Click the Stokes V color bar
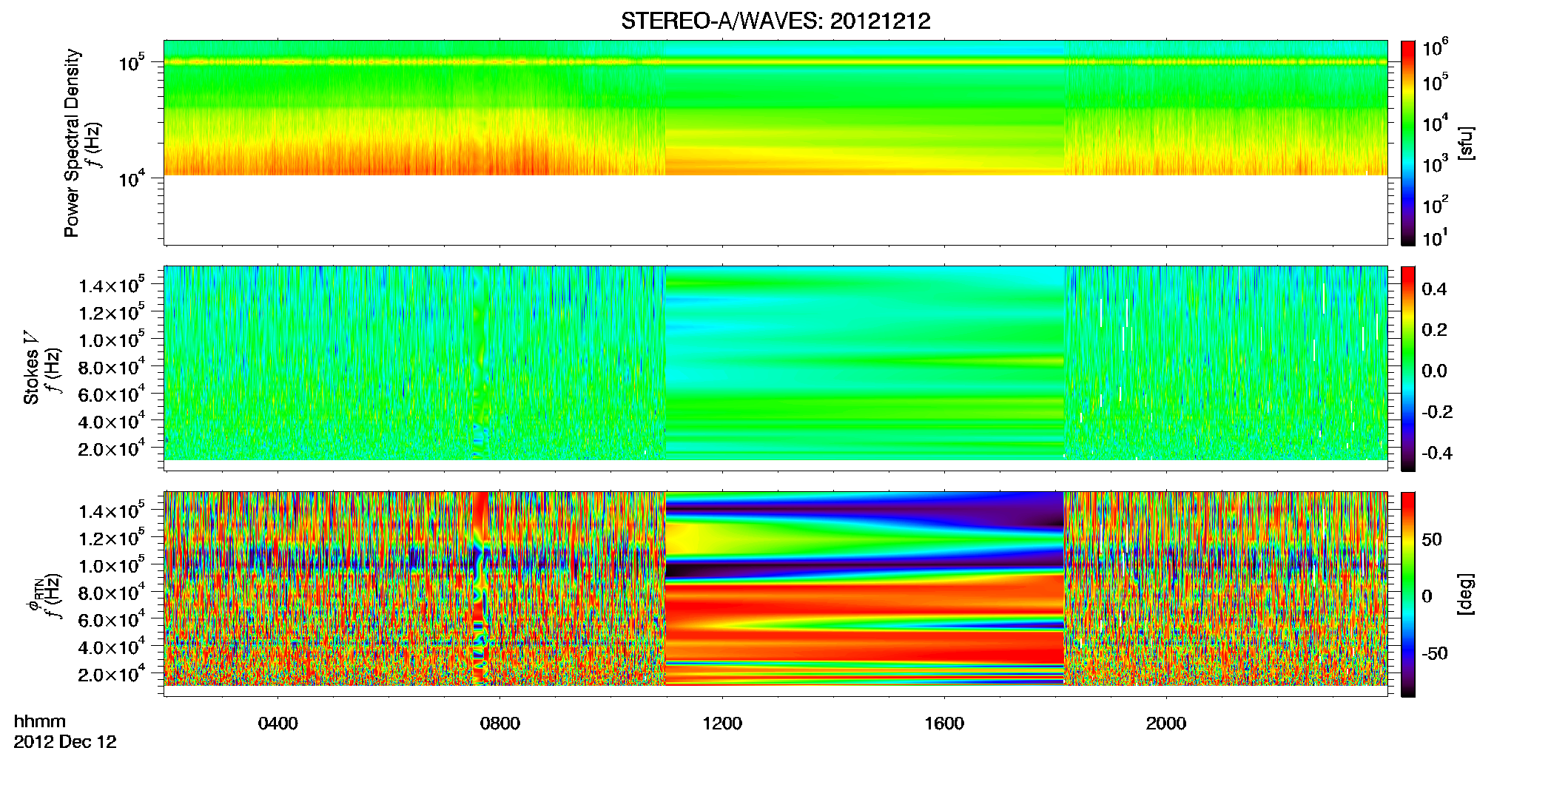1551x799 pixels. click(1408, 368)
